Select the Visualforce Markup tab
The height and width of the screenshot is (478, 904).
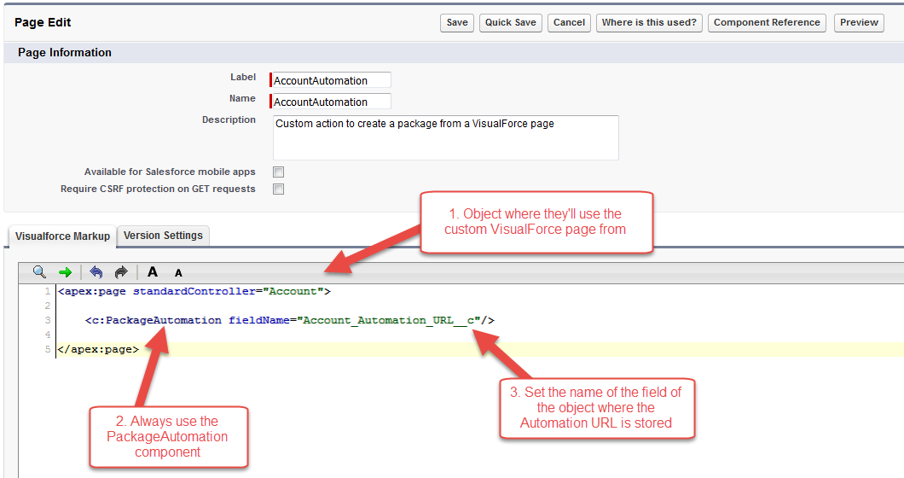pos(62,236)
